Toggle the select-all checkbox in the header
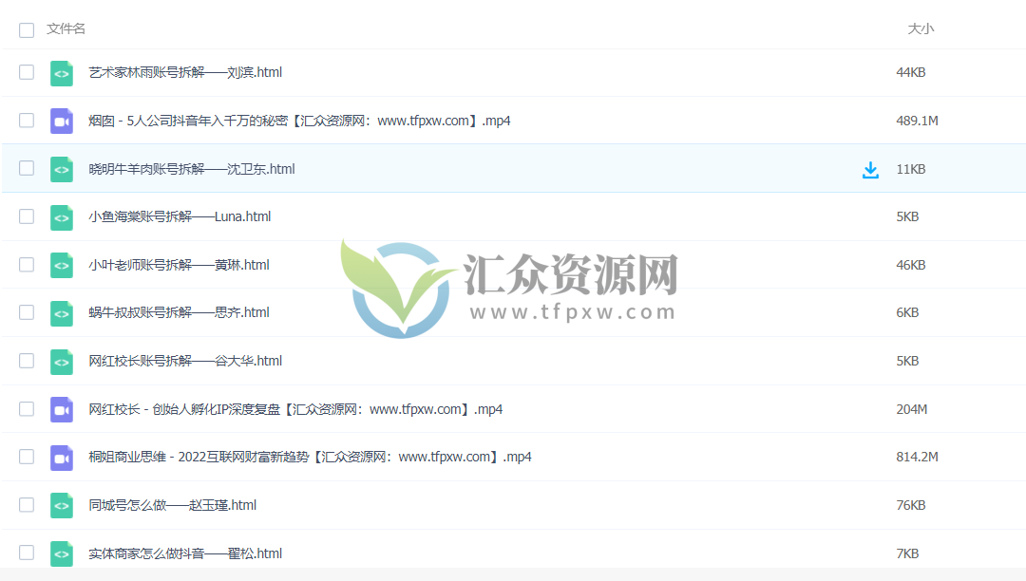Image resolution: width=1026 pixels, height=581 pixels. (x=26, y=29)
